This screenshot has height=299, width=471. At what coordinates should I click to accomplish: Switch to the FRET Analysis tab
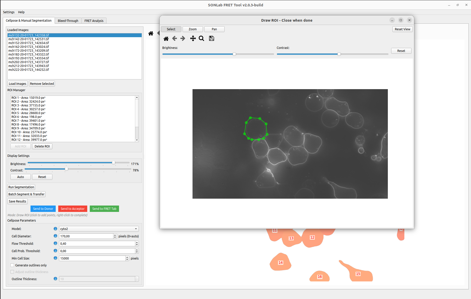(x=94, y=21)
